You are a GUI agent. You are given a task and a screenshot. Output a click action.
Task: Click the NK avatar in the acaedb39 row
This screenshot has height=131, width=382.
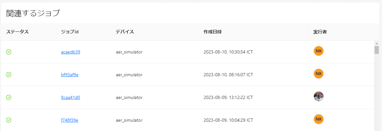point(318,51)
